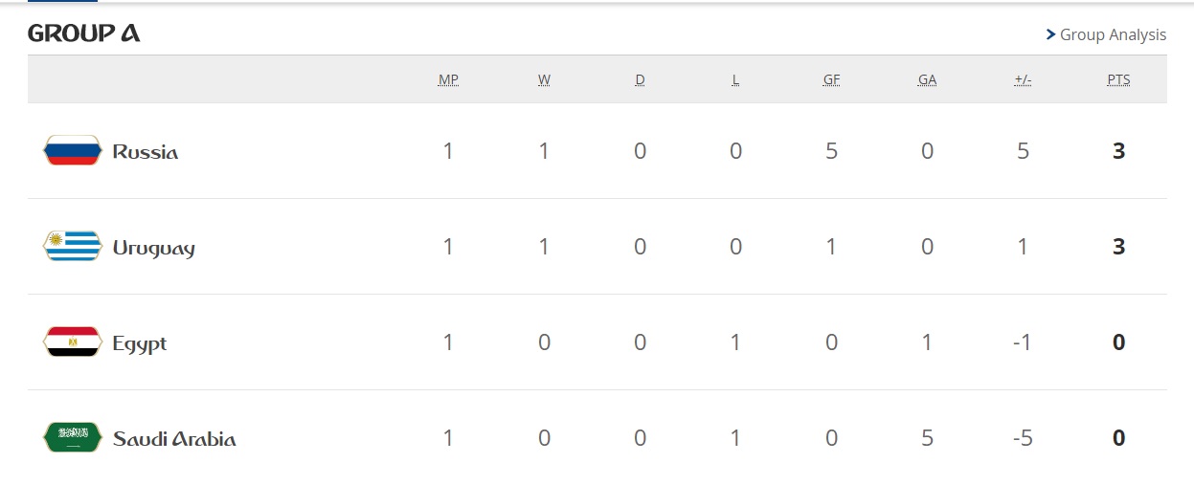Click the Egypt flag icon
The height and width of the screenshot is (485, 1194).
pos(73,342)
